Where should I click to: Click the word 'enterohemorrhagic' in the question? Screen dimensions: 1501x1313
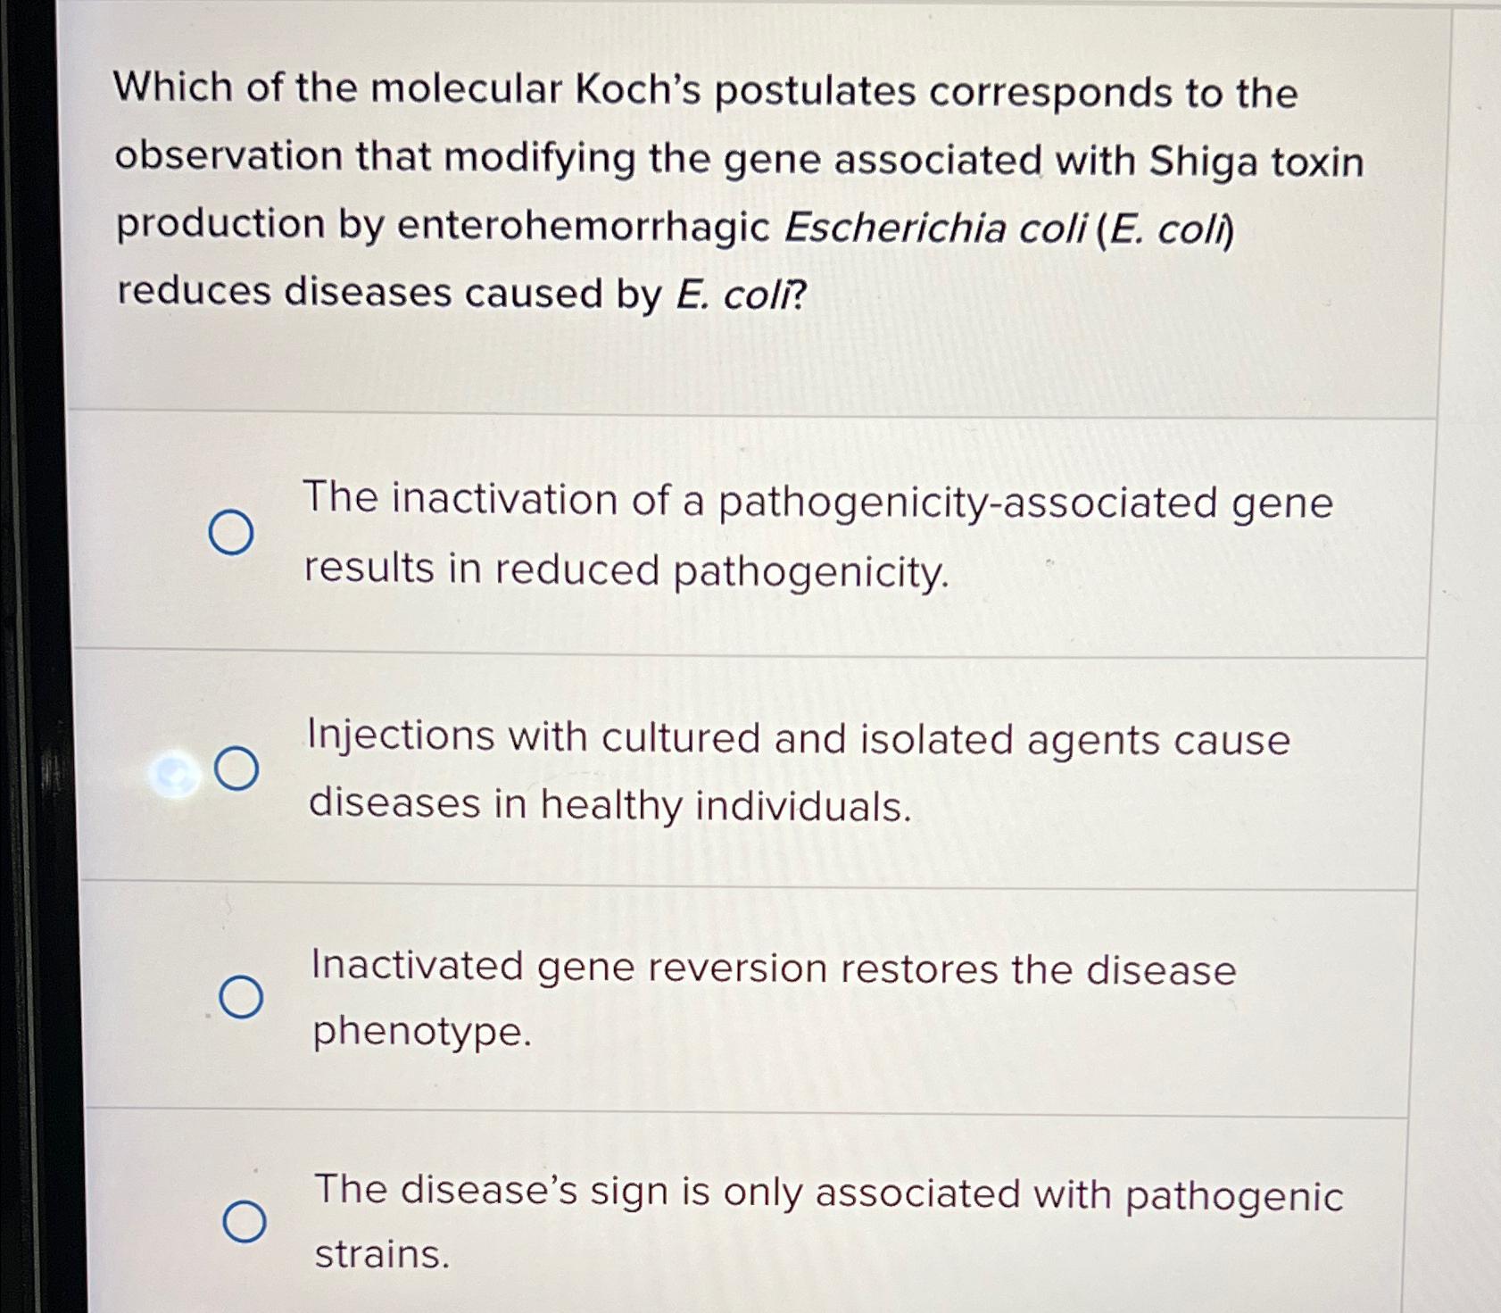584,227
